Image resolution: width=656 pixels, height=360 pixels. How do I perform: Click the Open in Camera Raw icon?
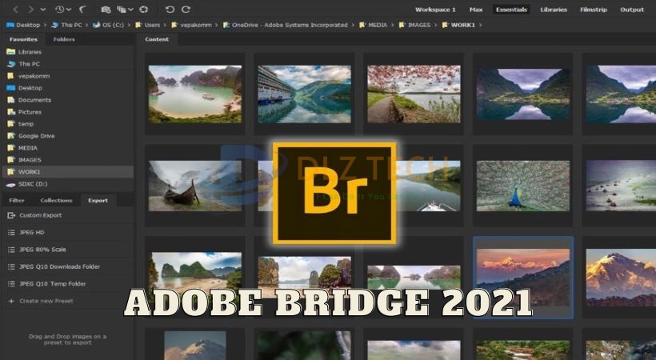coord(143,10)
